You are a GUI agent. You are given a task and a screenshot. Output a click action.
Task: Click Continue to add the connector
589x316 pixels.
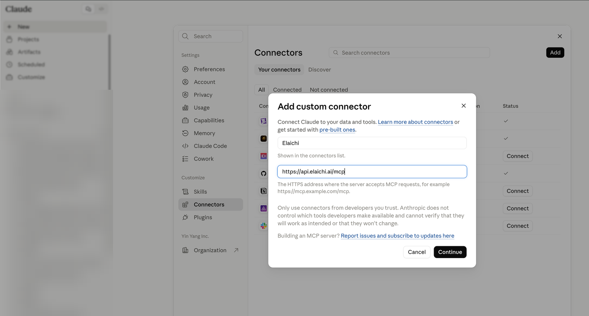point(450,252)
